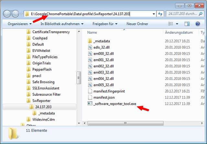Select the _software_reporter_tool.exe file icon

point(90,104)
